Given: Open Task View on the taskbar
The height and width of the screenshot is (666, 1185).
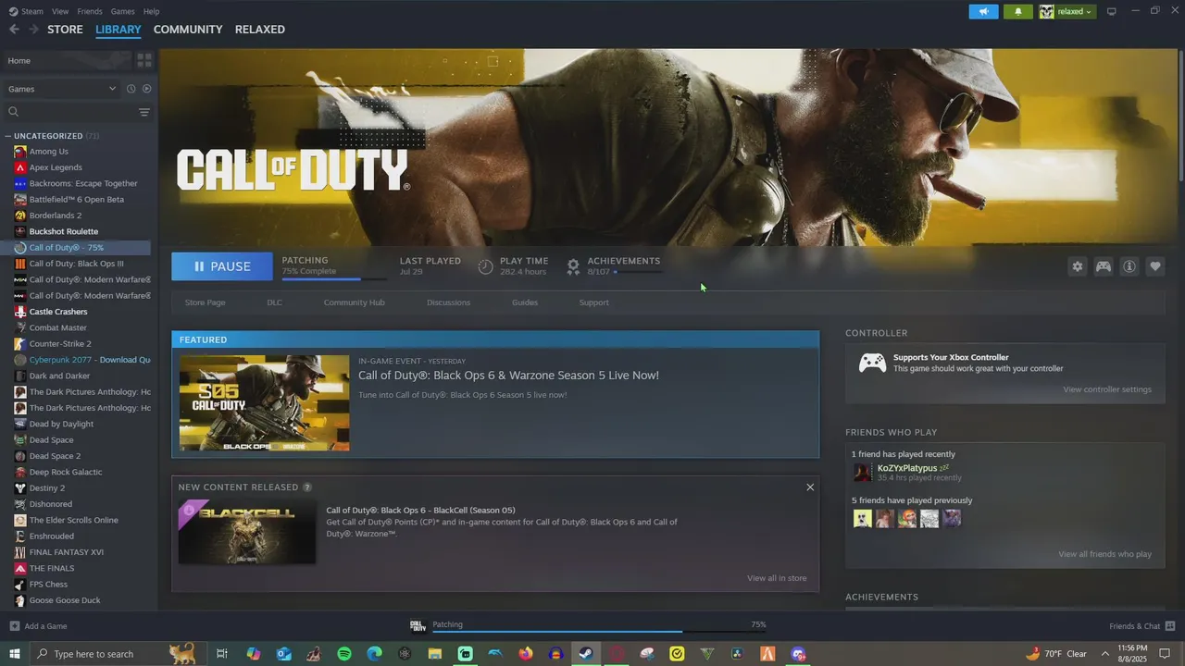Looking at the screenshot, I should [222, 654].
